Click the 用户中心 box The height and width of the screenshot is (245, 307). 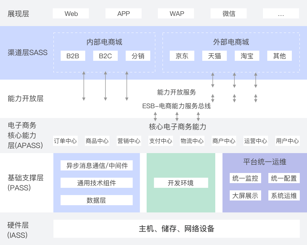pyautogui.click(x=287, y=141)
